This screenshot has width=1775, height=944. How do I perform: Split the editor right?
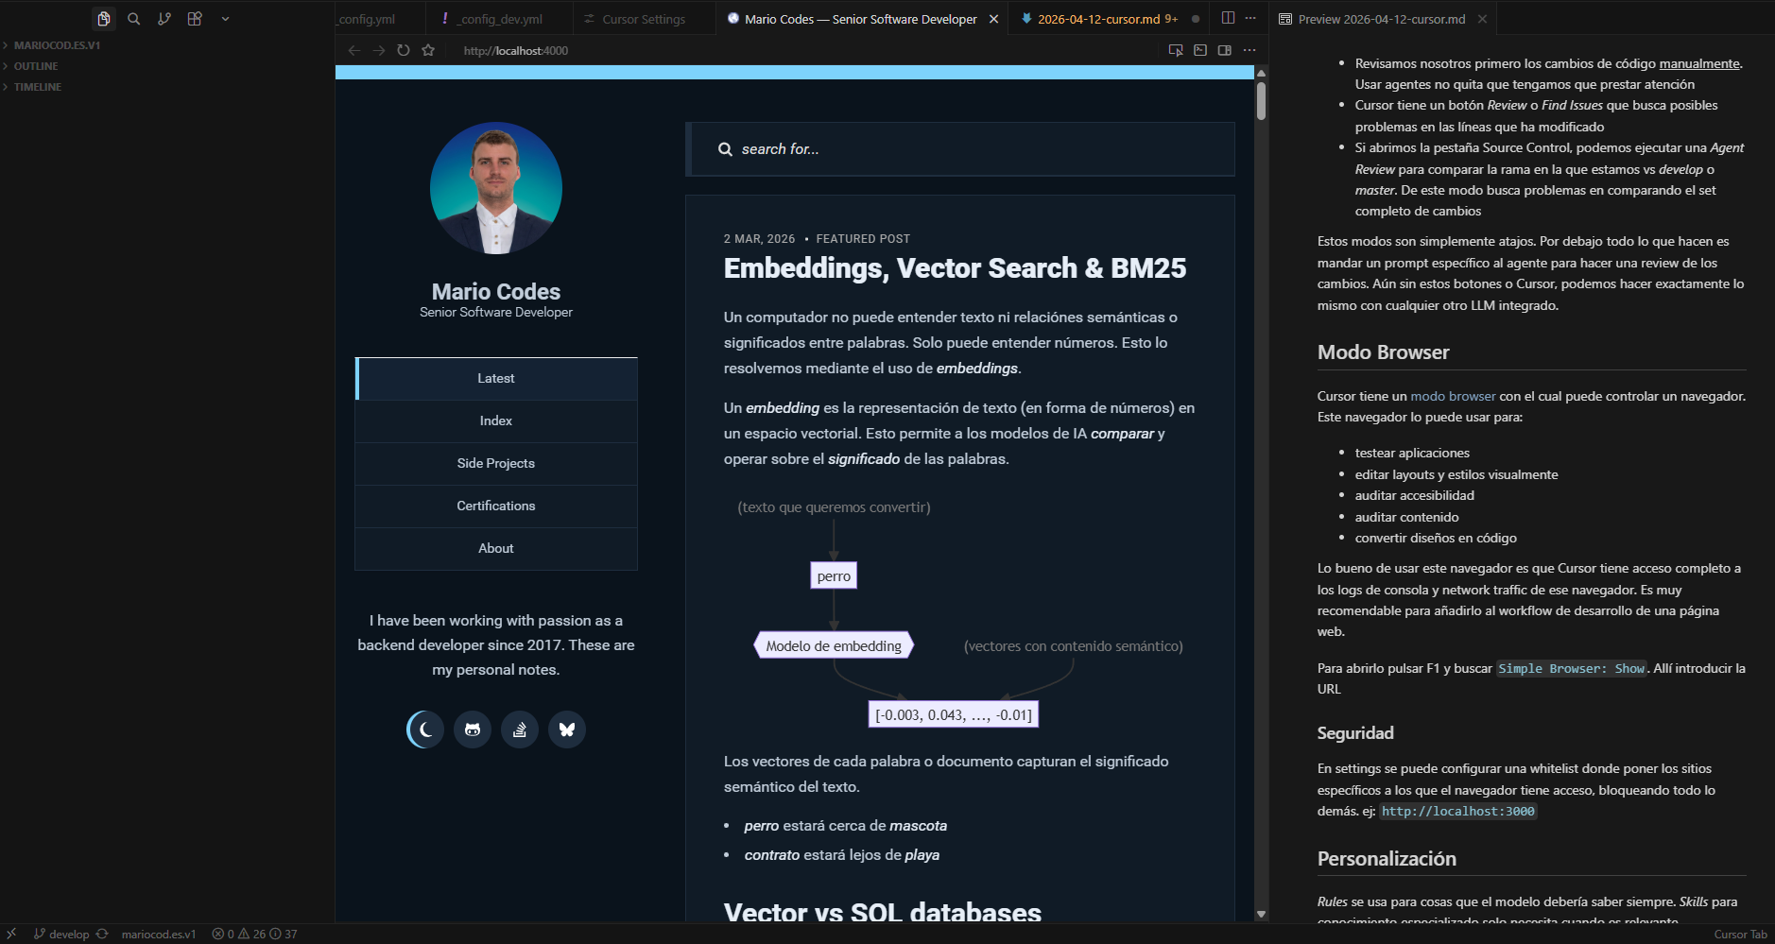pyautogui.click(x=1228, y=18)
